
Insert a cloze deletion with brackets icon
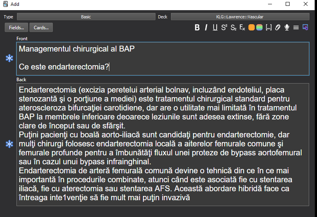269,27
